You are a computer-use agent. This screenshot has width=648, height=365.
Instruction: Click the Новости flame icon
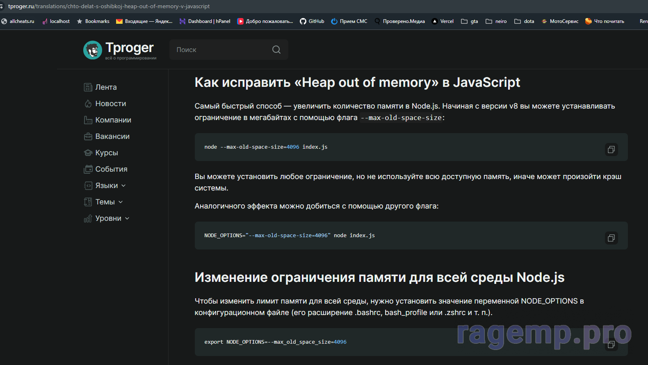coord(88,104)
